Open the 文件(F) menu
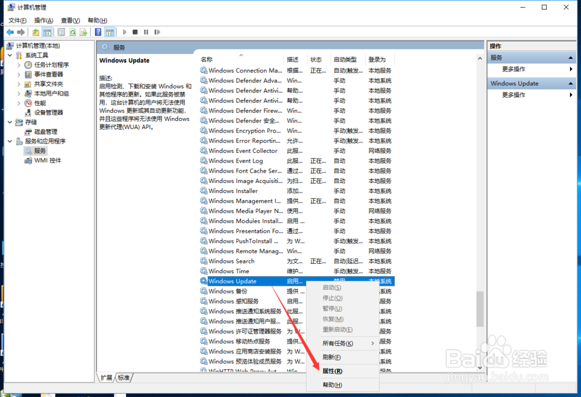This screenshot has height=397, width=581. [17, 20]
